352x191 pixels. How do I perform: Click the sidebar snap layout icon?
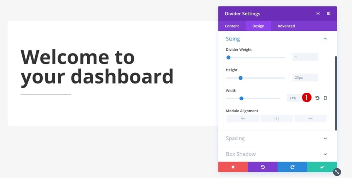(328, 14)
